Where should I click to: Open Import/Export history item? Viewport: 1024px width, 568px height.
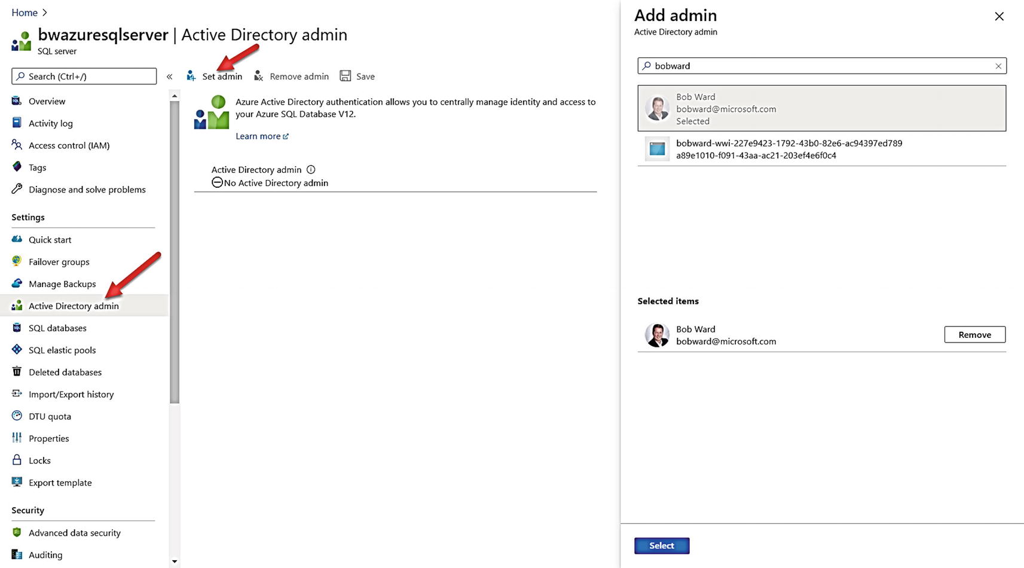pyautogui.click(x=71, y=394)
